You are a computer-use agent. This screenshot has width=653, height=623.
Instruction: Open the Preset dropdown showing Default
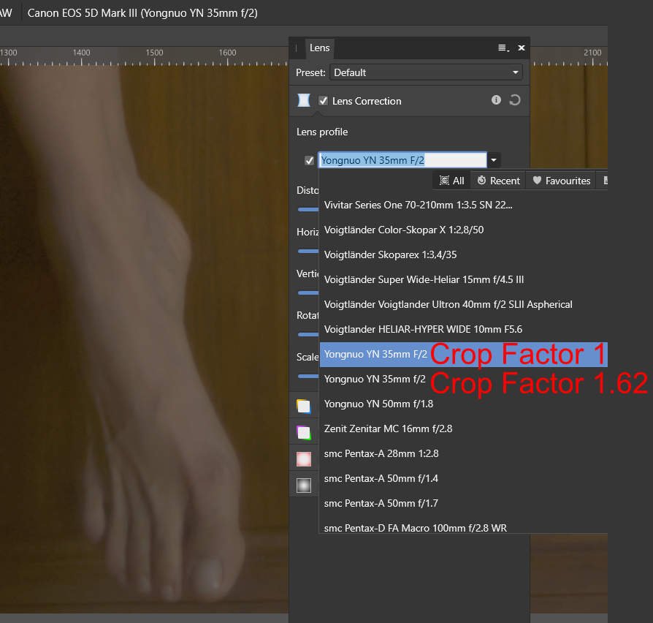426,72
